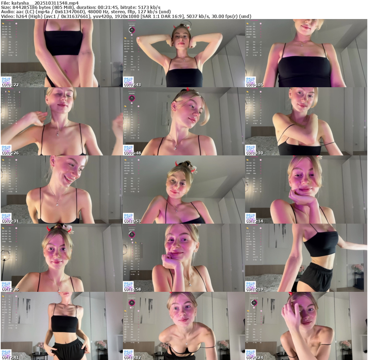Image resolution: width=368 pixels, height=360 pixels.
Task: Select the thumbnail timestamped 00:14:58
Action: [184, 258]
